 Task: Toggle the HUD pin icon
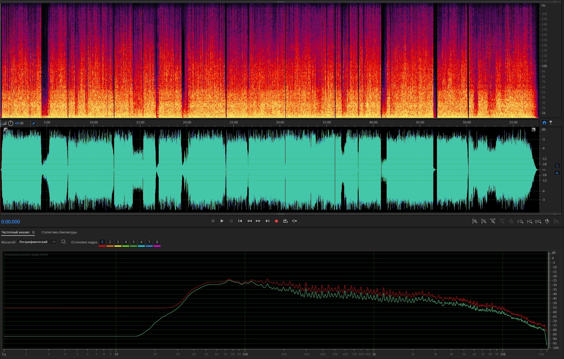(33, 123)
